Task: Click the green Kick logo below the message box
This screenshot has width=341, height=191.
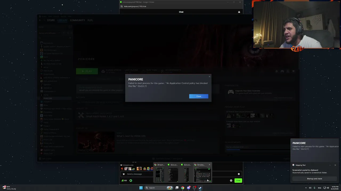Action: pyautogui.click(x=131, y=181)
